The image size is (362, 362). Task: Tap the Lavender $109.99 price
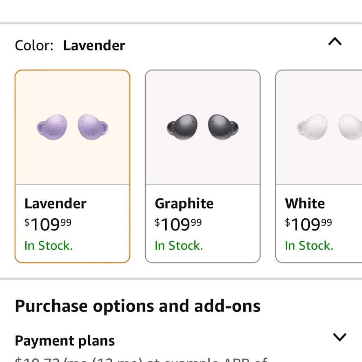tap(48, 224)
